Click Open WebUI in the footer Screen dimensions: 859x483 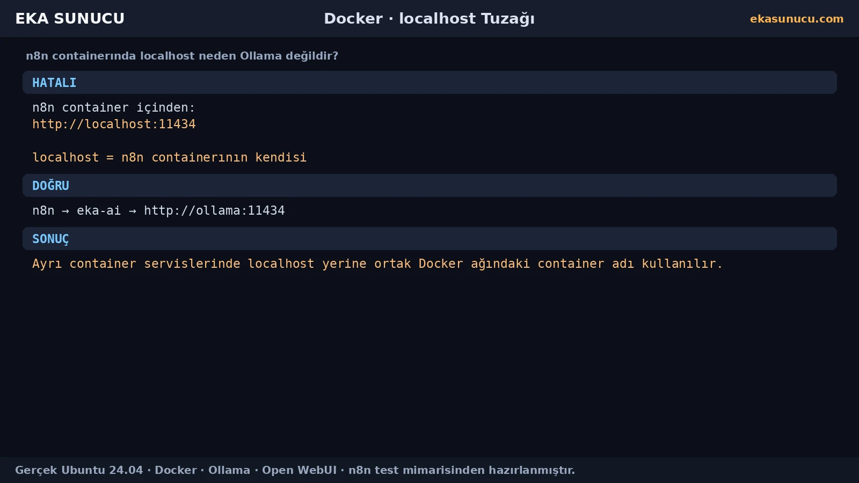click(299, 470)
